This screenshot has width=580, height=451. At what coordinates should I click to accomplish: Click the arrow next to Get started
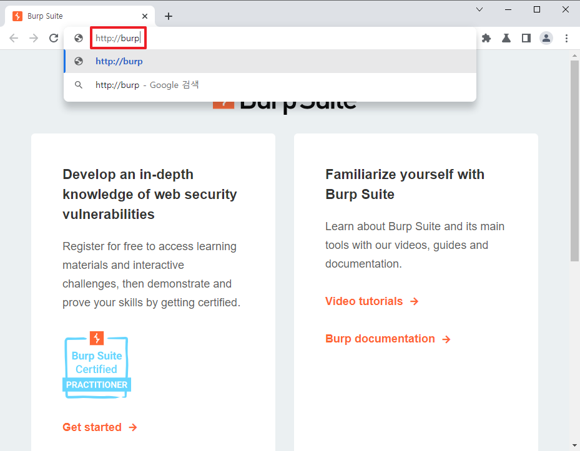(133, 428)
